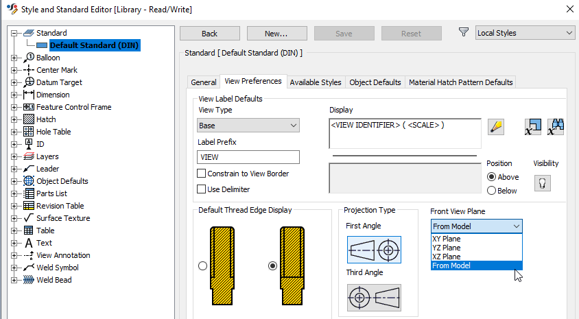The width and height of the screenshot is (579, 319).
Task: Expand the Dimension tree node
Action: pos(14,95)
